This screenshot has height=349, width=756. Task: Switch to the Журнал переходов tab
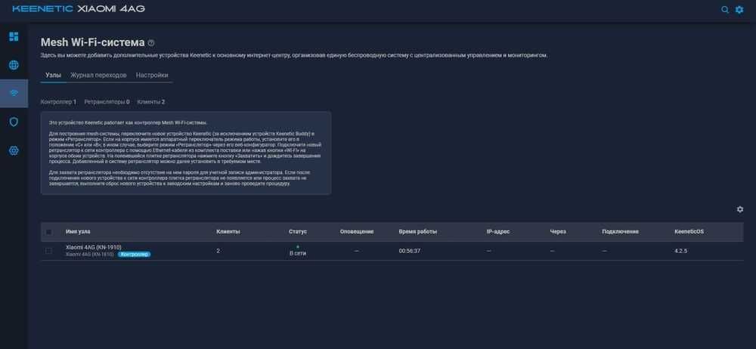pyautogui.click(x=98, y=76)
